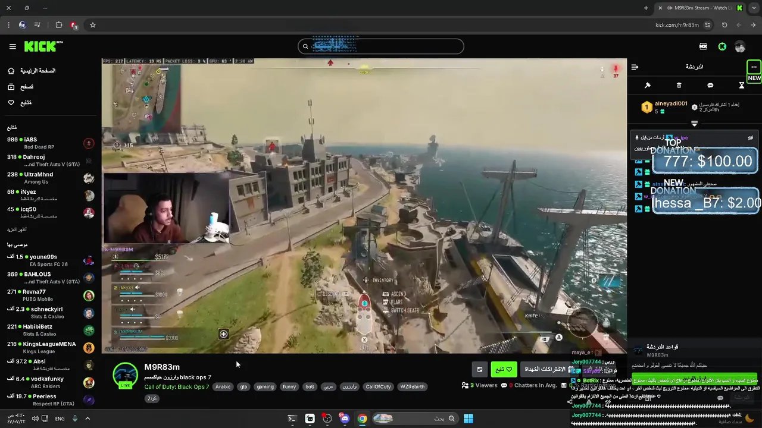The width and height of the screenshot is (762, 428).
Task: Select the funny stream tag
Action: [289, 387]
